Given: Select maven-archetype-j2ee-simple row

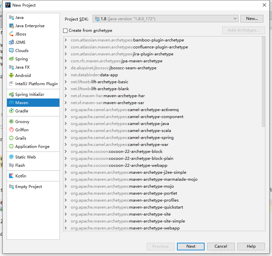Looking at the screenshot, I should pos(162,172).
